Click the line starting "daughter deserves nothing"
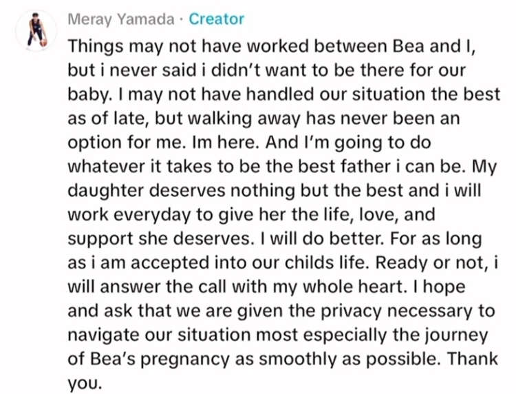The image size is (516, 394). click(x=274, y=191)
